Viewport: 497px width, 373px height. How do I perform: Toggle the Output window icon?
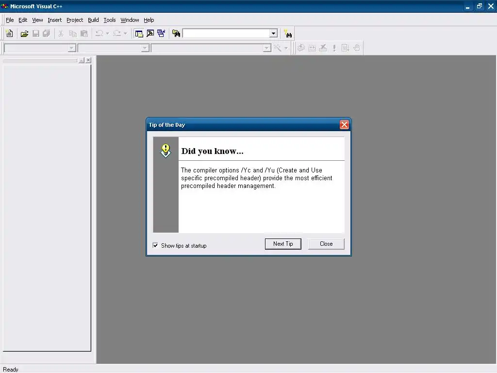pos(150,34)
